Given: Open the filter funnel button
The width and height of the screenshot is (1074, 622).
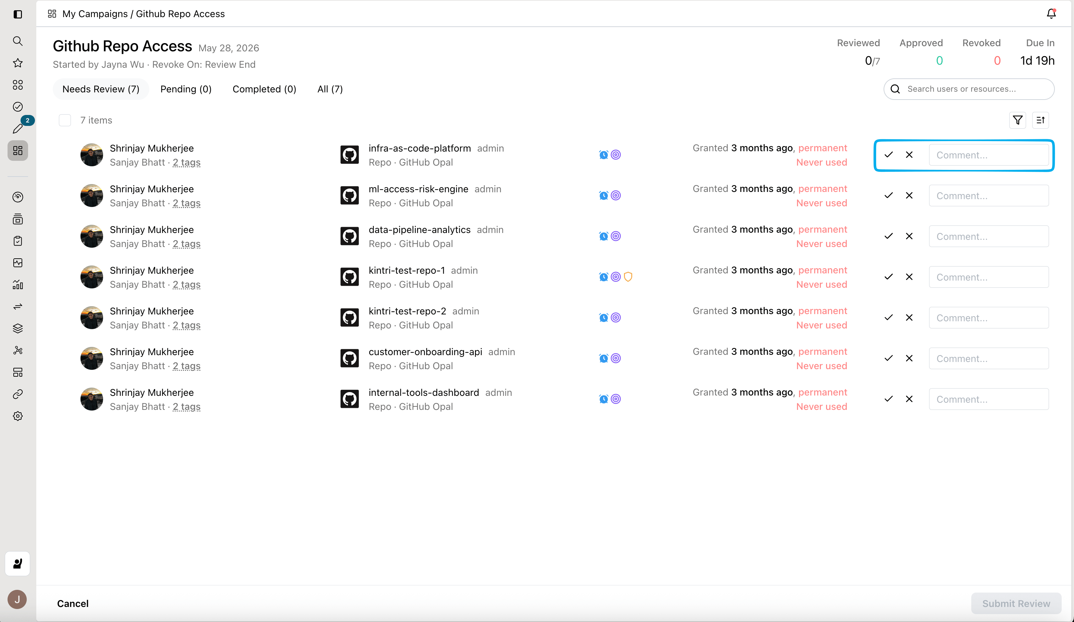Looking at the screenshot, I should coord(1017,120).
